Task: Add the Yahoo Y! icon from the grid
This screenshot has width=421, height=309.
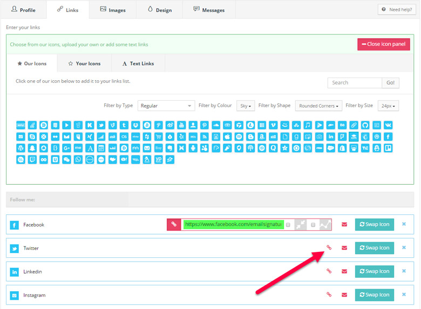Action: 124,159
